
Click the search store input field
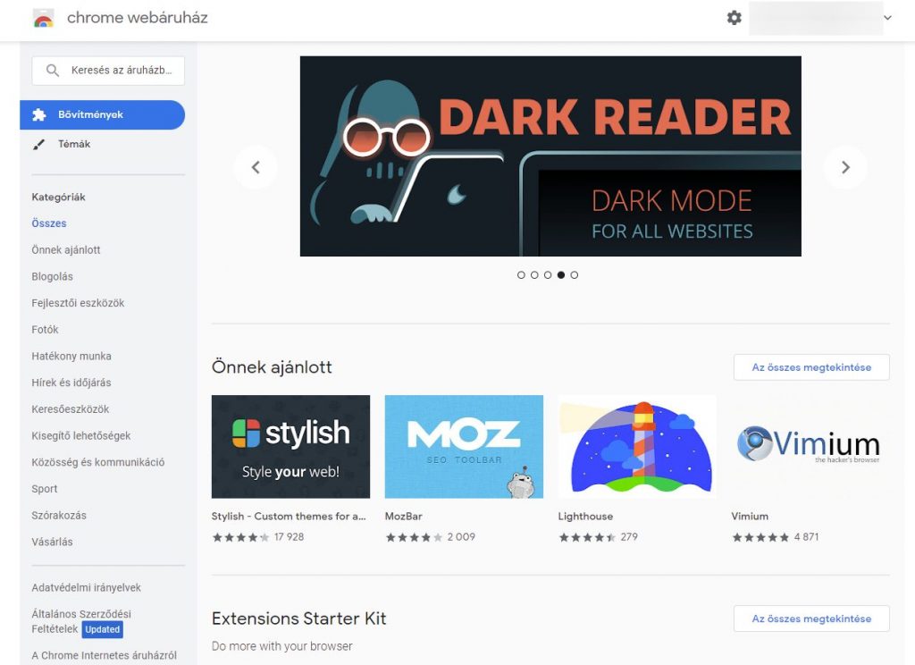tap(108, 71)
